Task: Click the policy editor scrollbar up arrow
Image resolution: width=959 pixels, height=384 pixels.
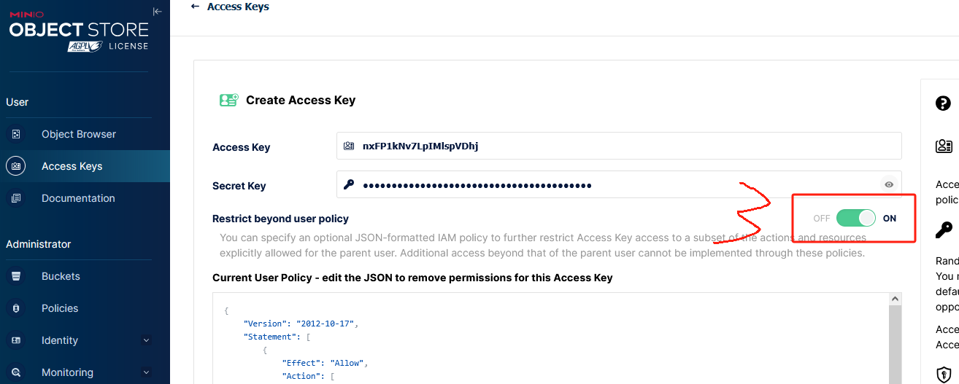Action: 896,299
